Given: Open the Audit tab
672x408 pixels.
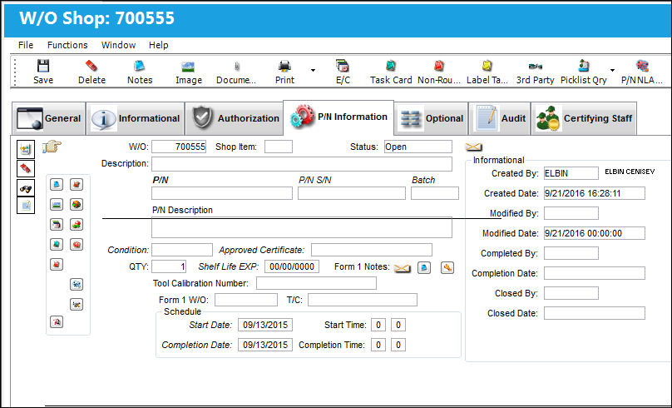Looking at the screenshot, I should pyautogui.click(x=500, y=118).
